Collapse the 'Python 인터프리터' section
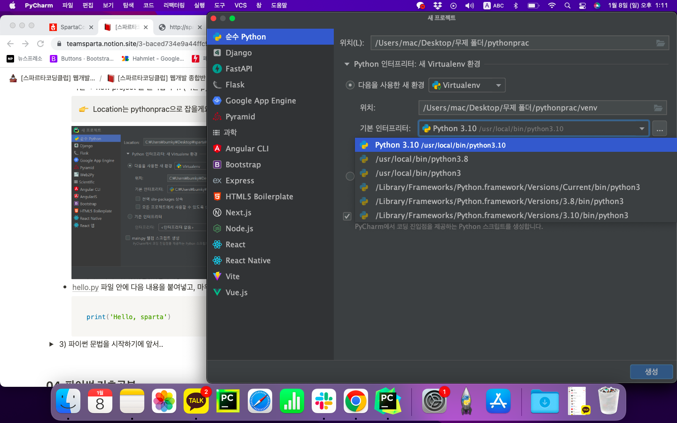This screenshot has width=677, height=423. click(347, 64)
